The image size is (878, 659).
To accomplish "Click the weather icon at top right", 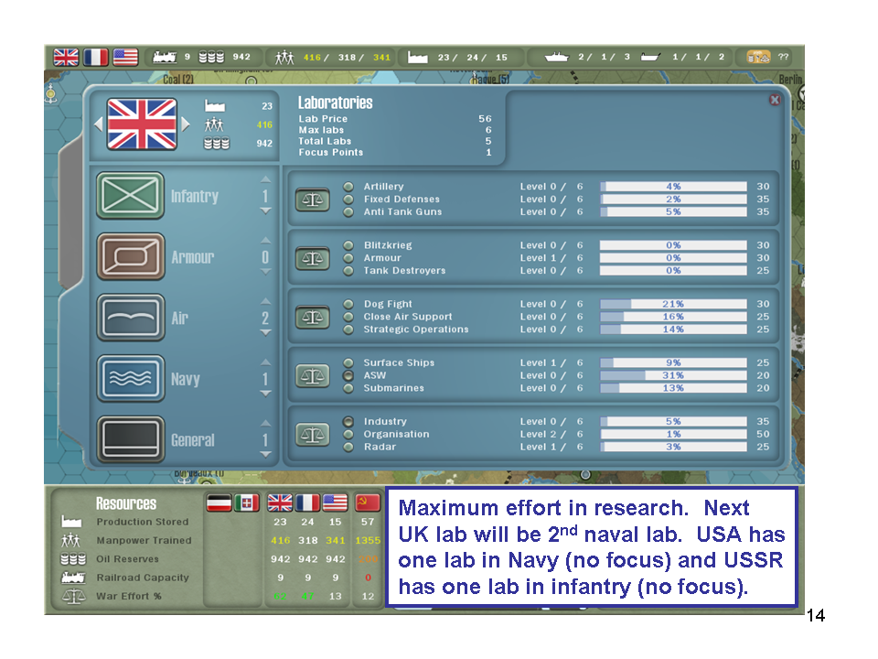I will click(x=759, y=57).
